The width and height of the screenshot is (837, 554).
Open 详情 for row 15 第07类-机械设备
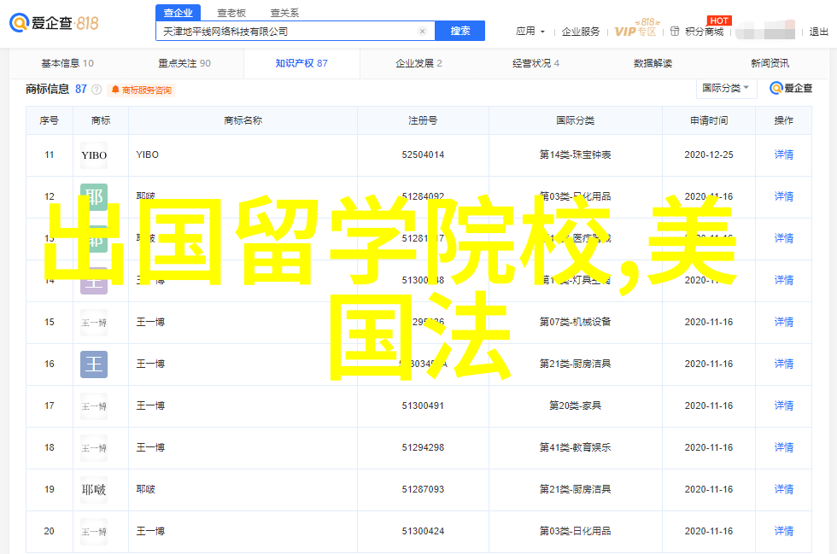[x=784, y=322]
